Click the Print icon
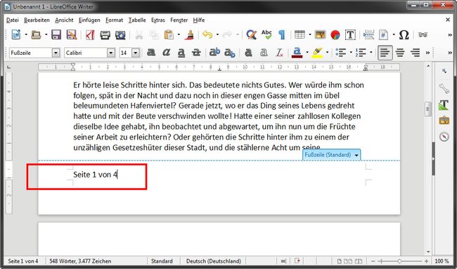The image size is (457, 269). point(105,35)
